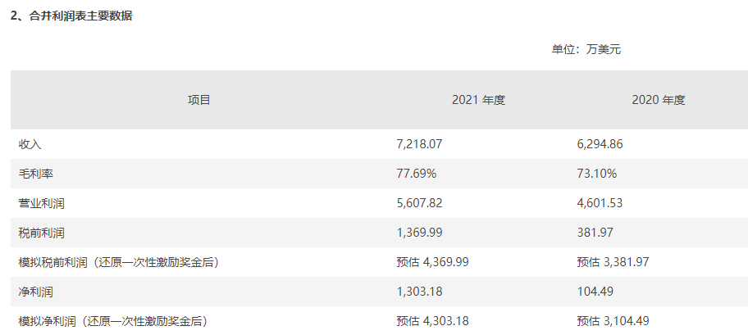Select the 收入 row label
Image resolution: width=748 pixels, height=335 pixels.
tap(30, 144)
